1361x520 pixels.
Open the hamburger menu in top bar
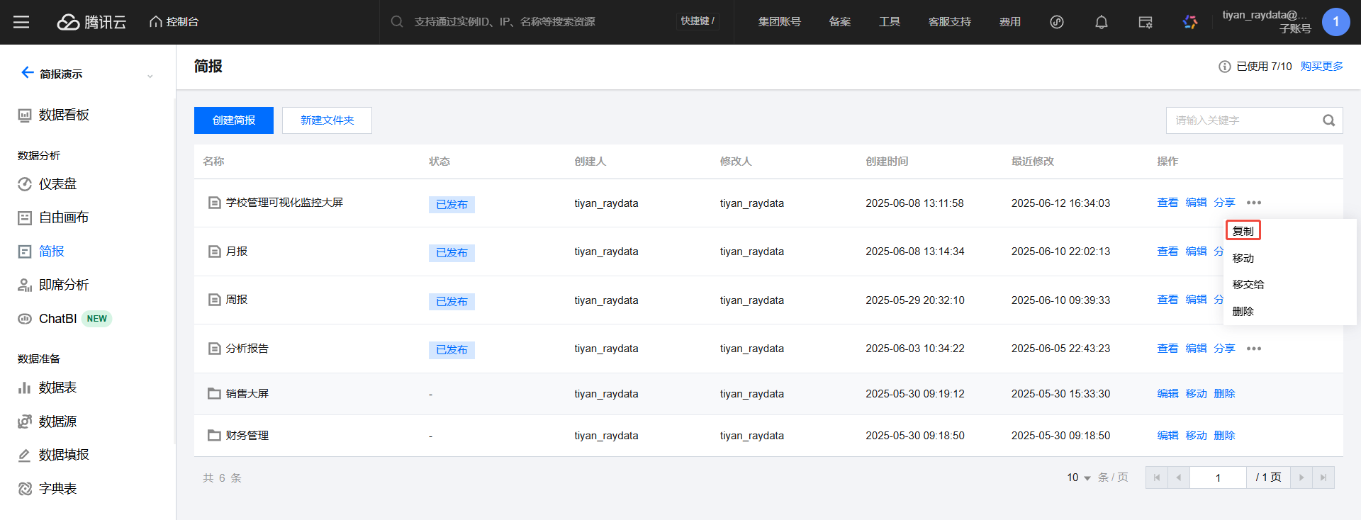21,22
